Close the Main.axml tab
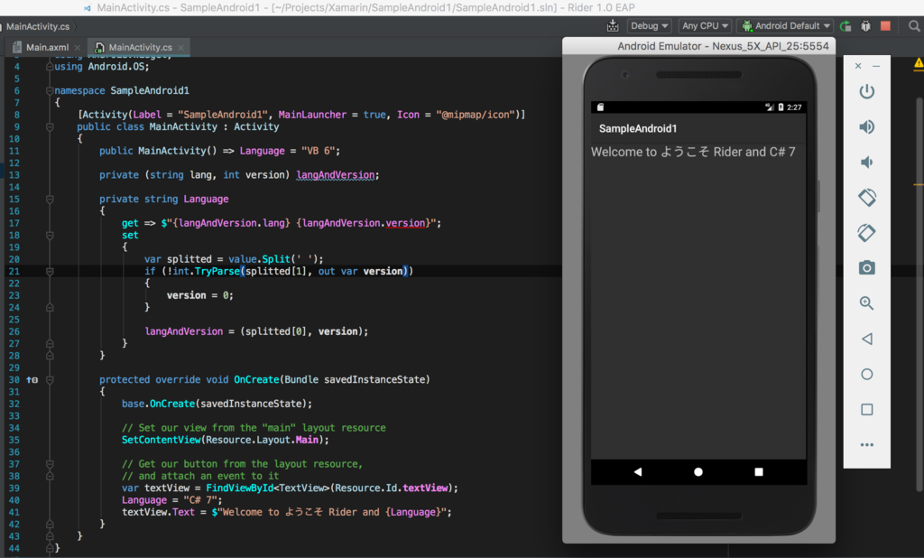 78,48
